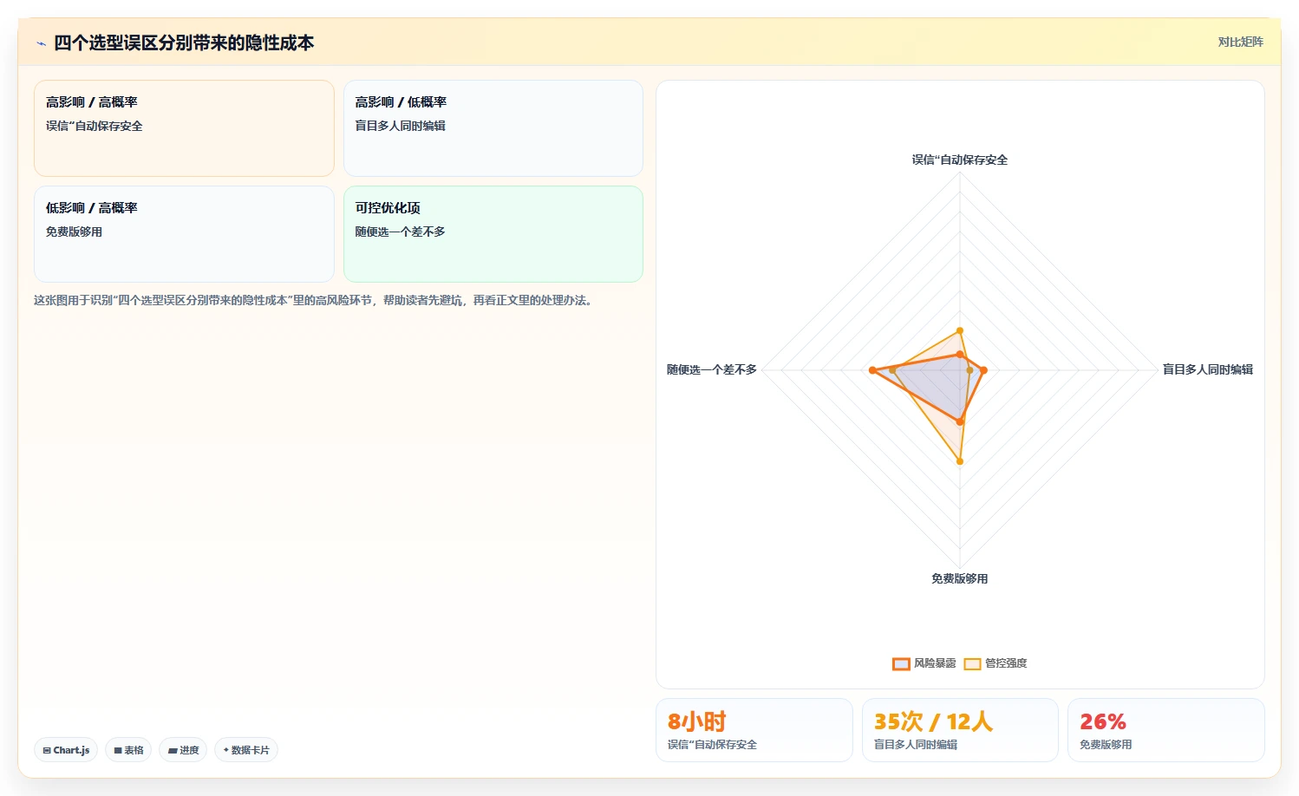The image size is (1299, 796).
Task: Click the description text starting 这张图用于识别
Action: point(315,301)
